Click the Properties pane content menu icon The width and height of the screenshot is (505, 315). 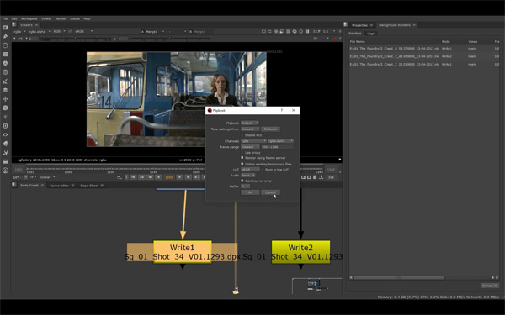point(346,24)
